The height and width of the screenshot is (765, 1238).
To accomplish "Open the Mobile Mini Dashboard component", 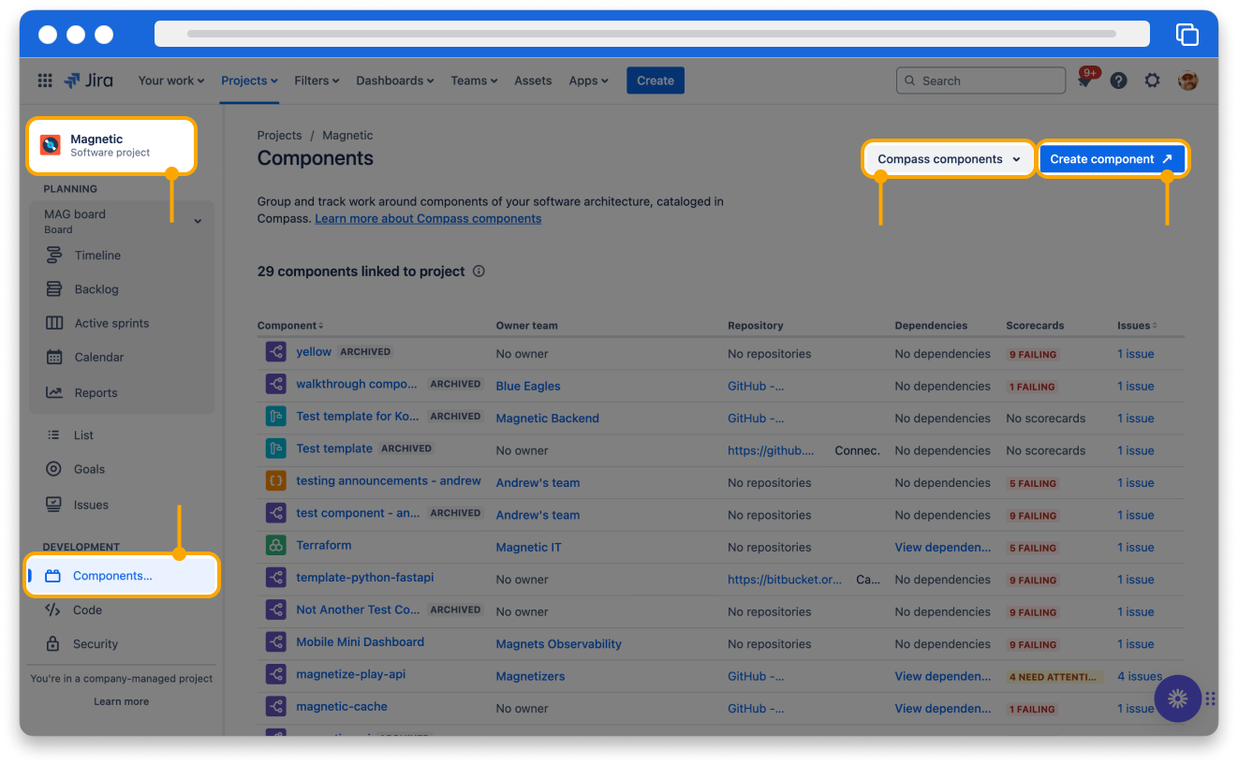I will pos(361,641).
